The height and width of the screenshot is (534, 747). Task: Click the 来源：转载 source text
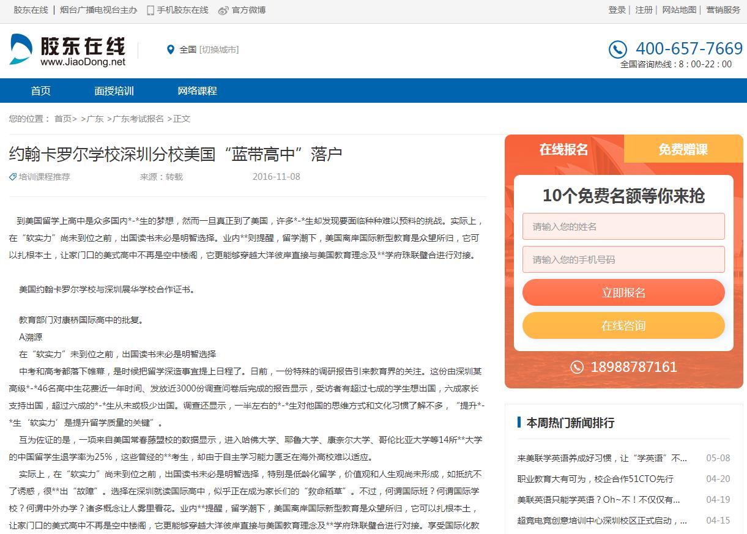point(162,177)
